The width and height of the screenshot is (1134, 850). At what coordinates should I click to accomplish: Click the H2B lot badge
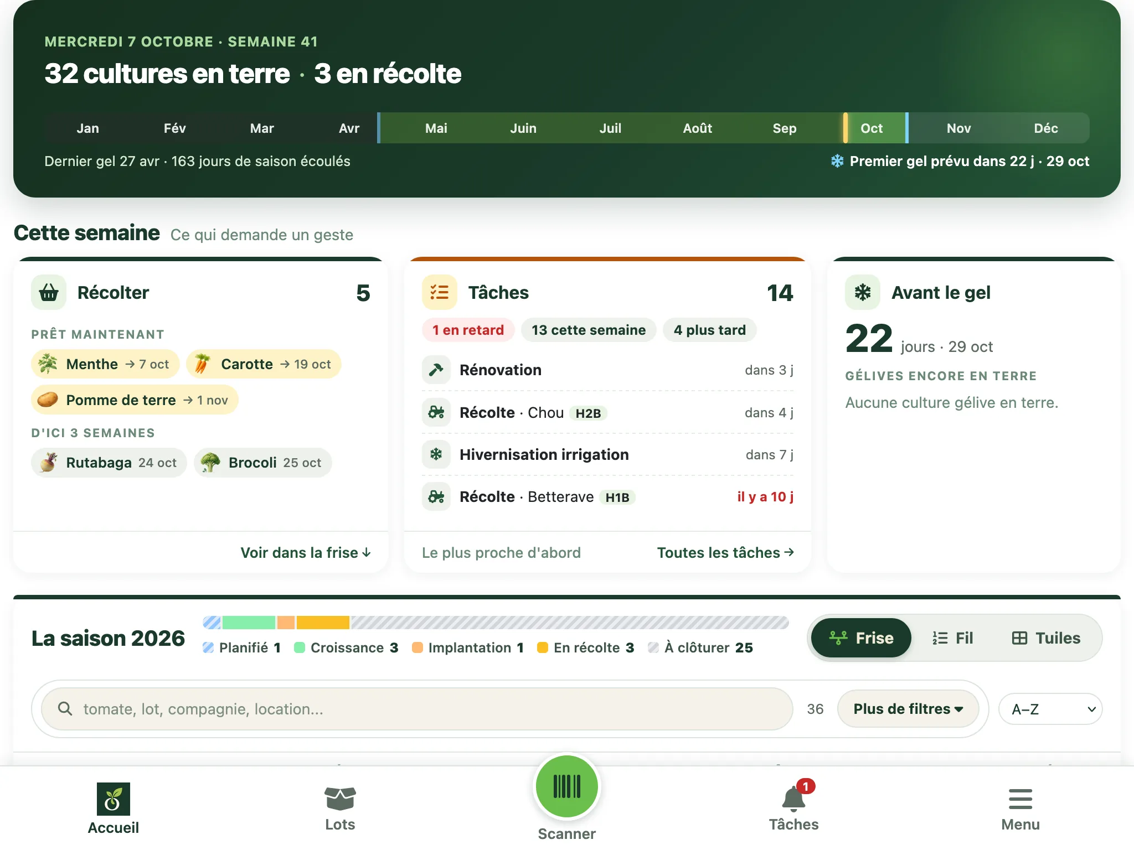(x=588, y=413)
